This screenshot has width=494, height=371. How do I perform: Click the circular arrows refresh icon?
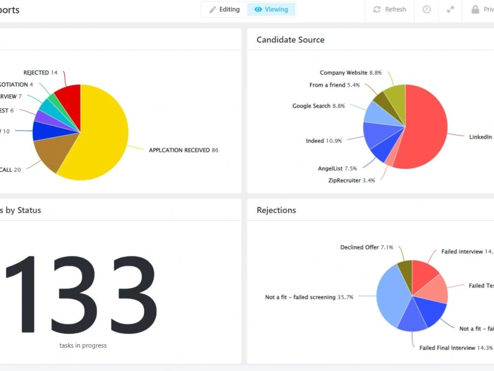pyautogui.click(x=376, y=9)
